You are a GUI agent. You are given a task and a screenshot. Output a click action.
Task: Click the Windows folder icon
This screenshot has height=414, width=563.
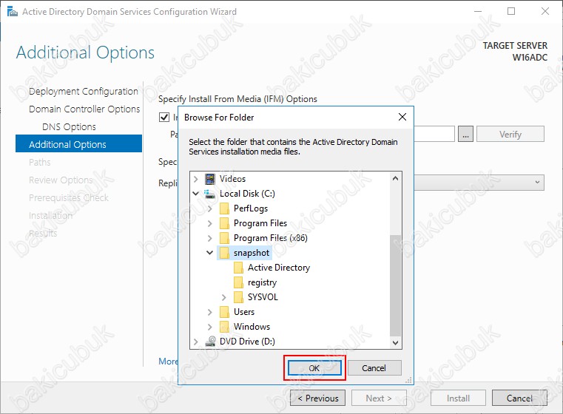[224, 327]
